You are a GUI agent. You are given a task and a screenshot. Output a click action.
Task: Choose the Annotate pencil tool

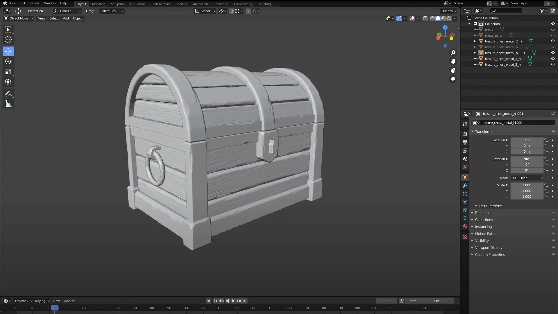(8, 94)
